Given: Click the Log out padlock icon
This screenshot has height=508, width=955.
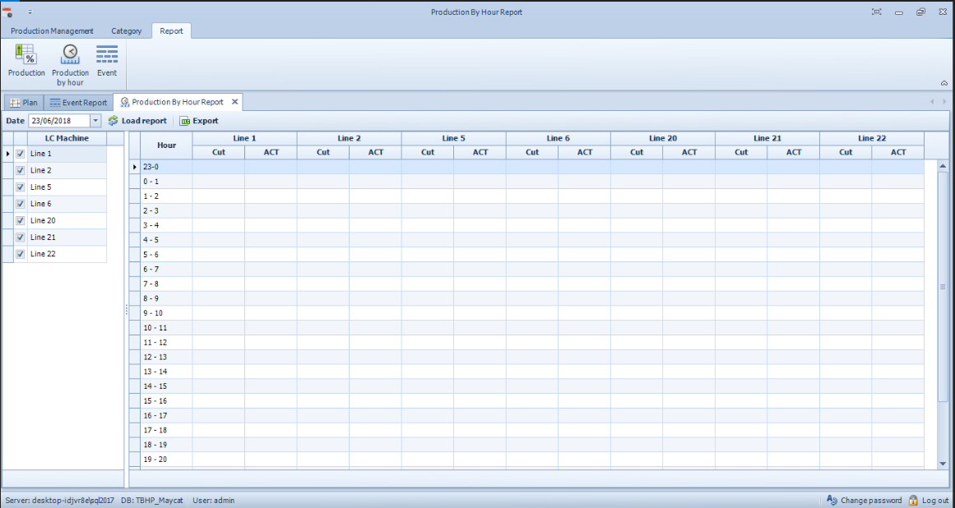Looking at the screenshot, I should pos(913,500).
